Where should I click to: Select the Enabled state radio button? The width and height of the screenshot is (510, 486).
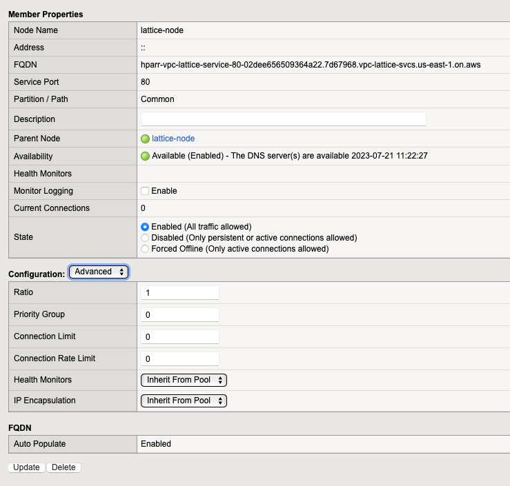pos(145,226)
